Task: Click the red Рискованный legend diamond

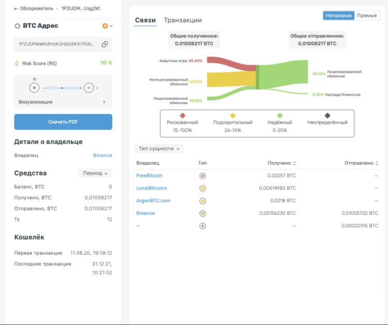Action: point(183,115)
